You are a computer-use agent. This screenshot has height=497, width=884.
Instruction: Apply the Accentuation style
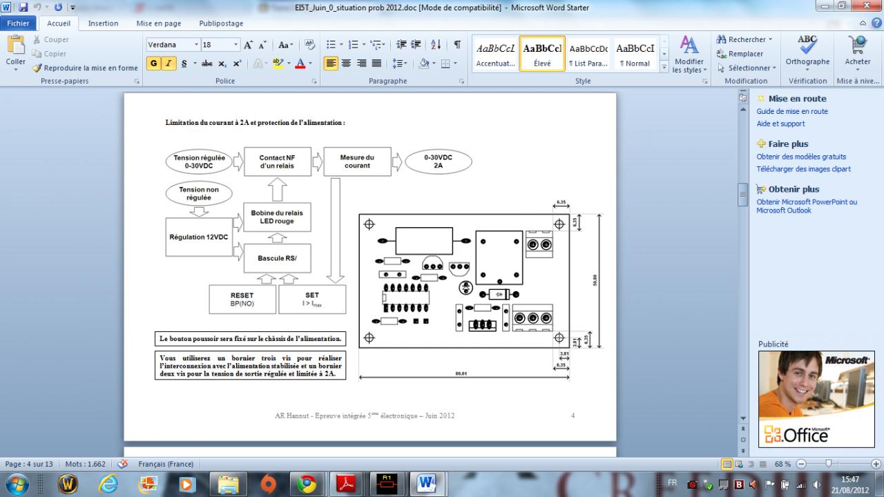495,54
